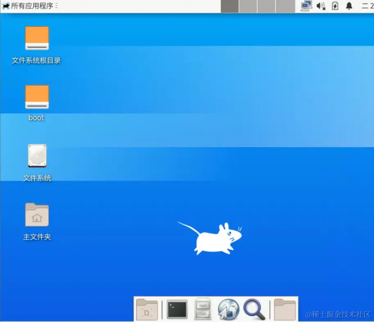Open the 主文件夹 home folder icon

pyautogui.click(x=37, y=215)
